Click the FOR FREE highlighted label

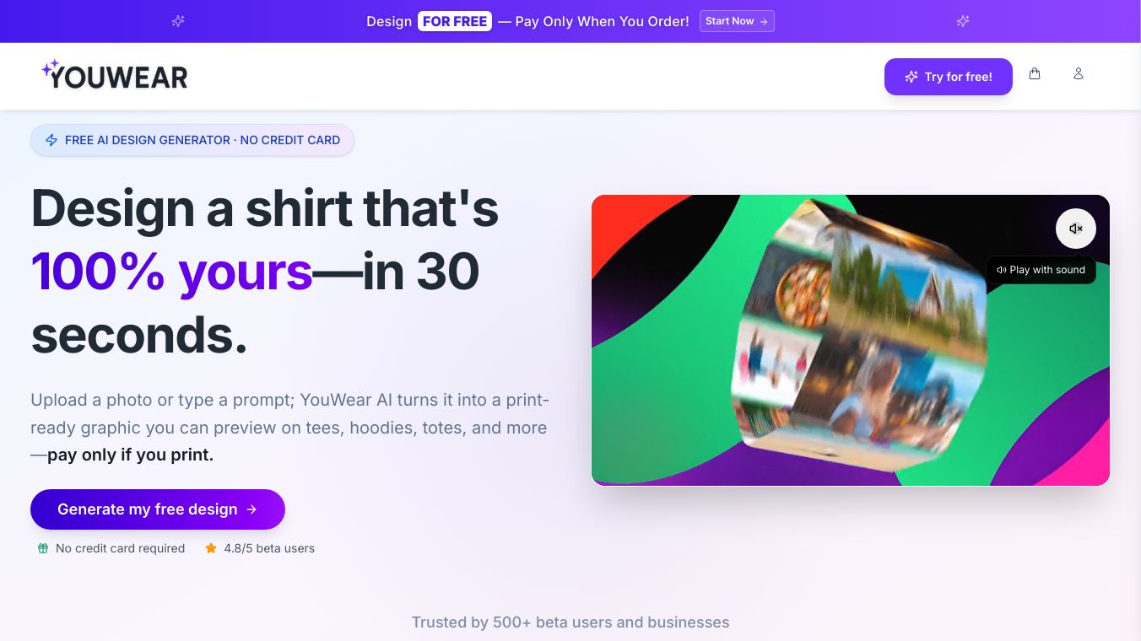455,21
